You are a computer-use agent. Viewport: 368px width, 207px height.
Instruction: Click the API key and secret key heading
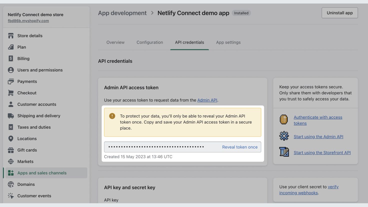[130, 187]
